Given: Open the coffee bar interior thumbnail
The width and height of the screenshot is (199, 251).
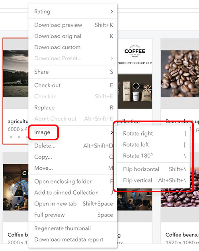Looking at the screenshot, I should [16, 187].
